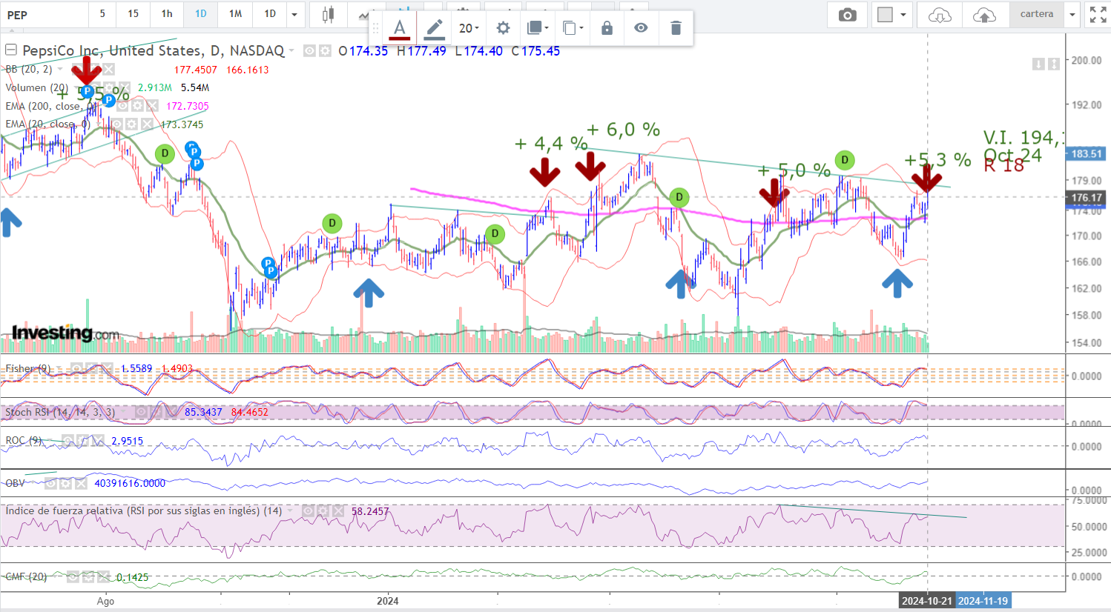Screen dimensions: 1111x612
Task: Hide the RSI (14) indicator
Action: click(x=309, y=511)
